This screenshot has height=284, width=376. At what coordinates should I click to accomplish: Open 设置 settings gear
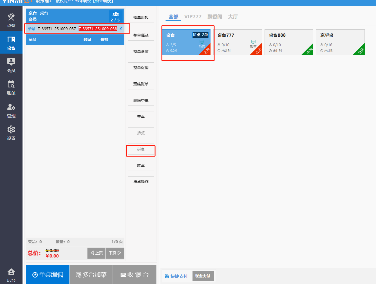point(11,133)
